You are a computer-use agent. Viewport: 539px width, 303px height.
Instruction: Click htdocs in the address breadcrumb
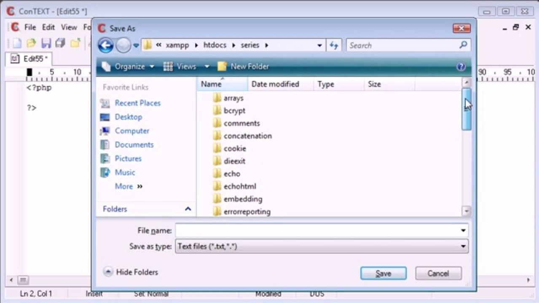coord(215,45)
